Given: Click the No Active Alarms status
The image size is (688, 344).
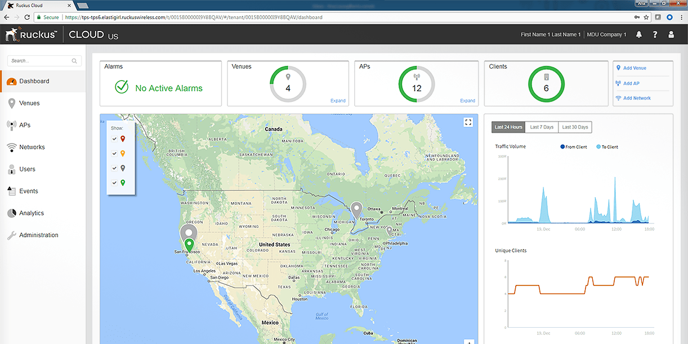Looking at the screenshot, I should (x=159, y=88).
